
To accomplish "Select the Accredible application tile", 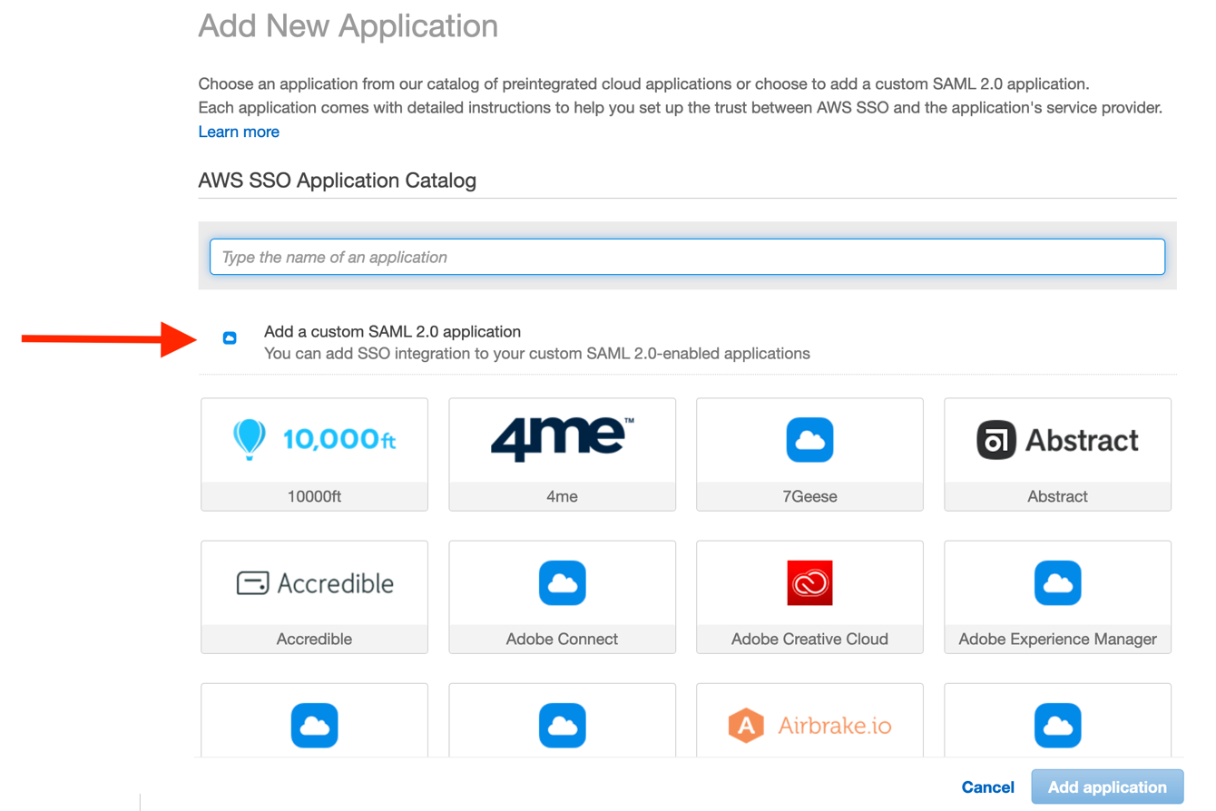I will pyautogui.click(x=314, y=597).
